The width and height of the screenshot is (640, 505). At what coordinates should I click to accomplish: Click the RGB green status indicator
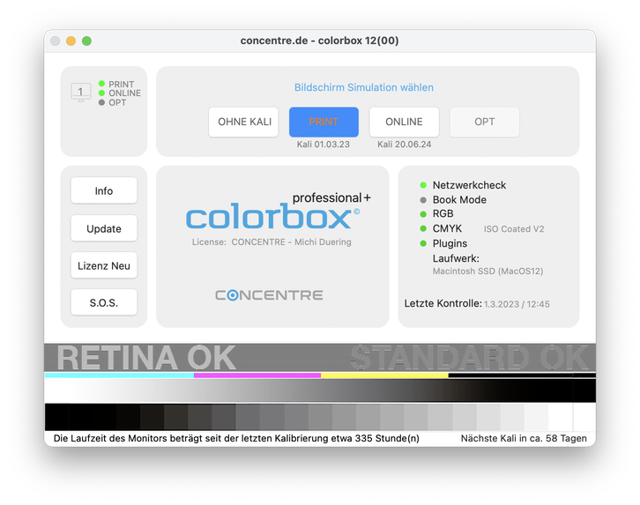point(423,214)
